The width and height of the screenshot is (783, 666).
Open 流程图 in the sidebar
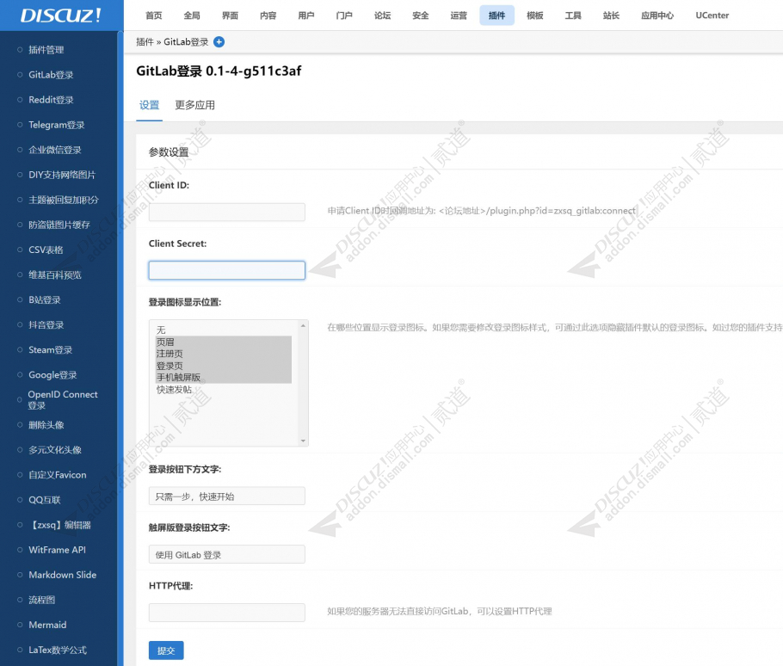(x=41, y=600)
